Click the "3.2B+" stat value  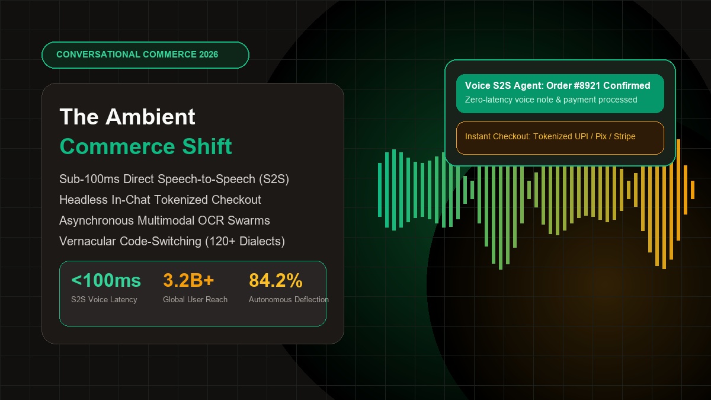coord(188,280)
